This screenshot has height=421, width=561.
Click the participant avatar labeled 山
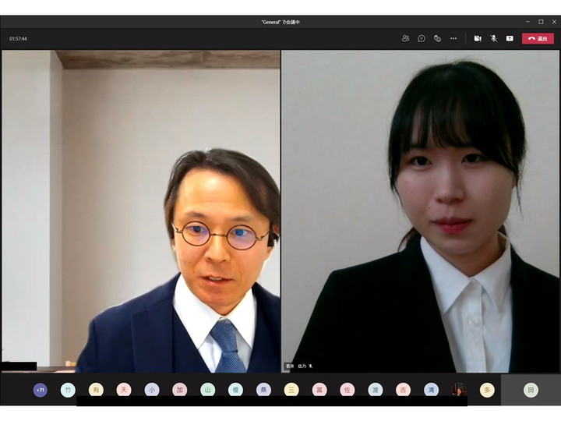[207, 390]
